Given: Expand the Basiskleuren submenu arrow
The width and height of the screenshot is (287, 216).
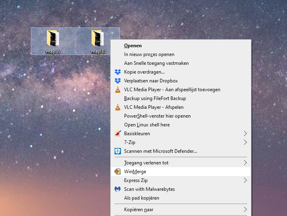Looking at the screenshot, I should (245, 134).
